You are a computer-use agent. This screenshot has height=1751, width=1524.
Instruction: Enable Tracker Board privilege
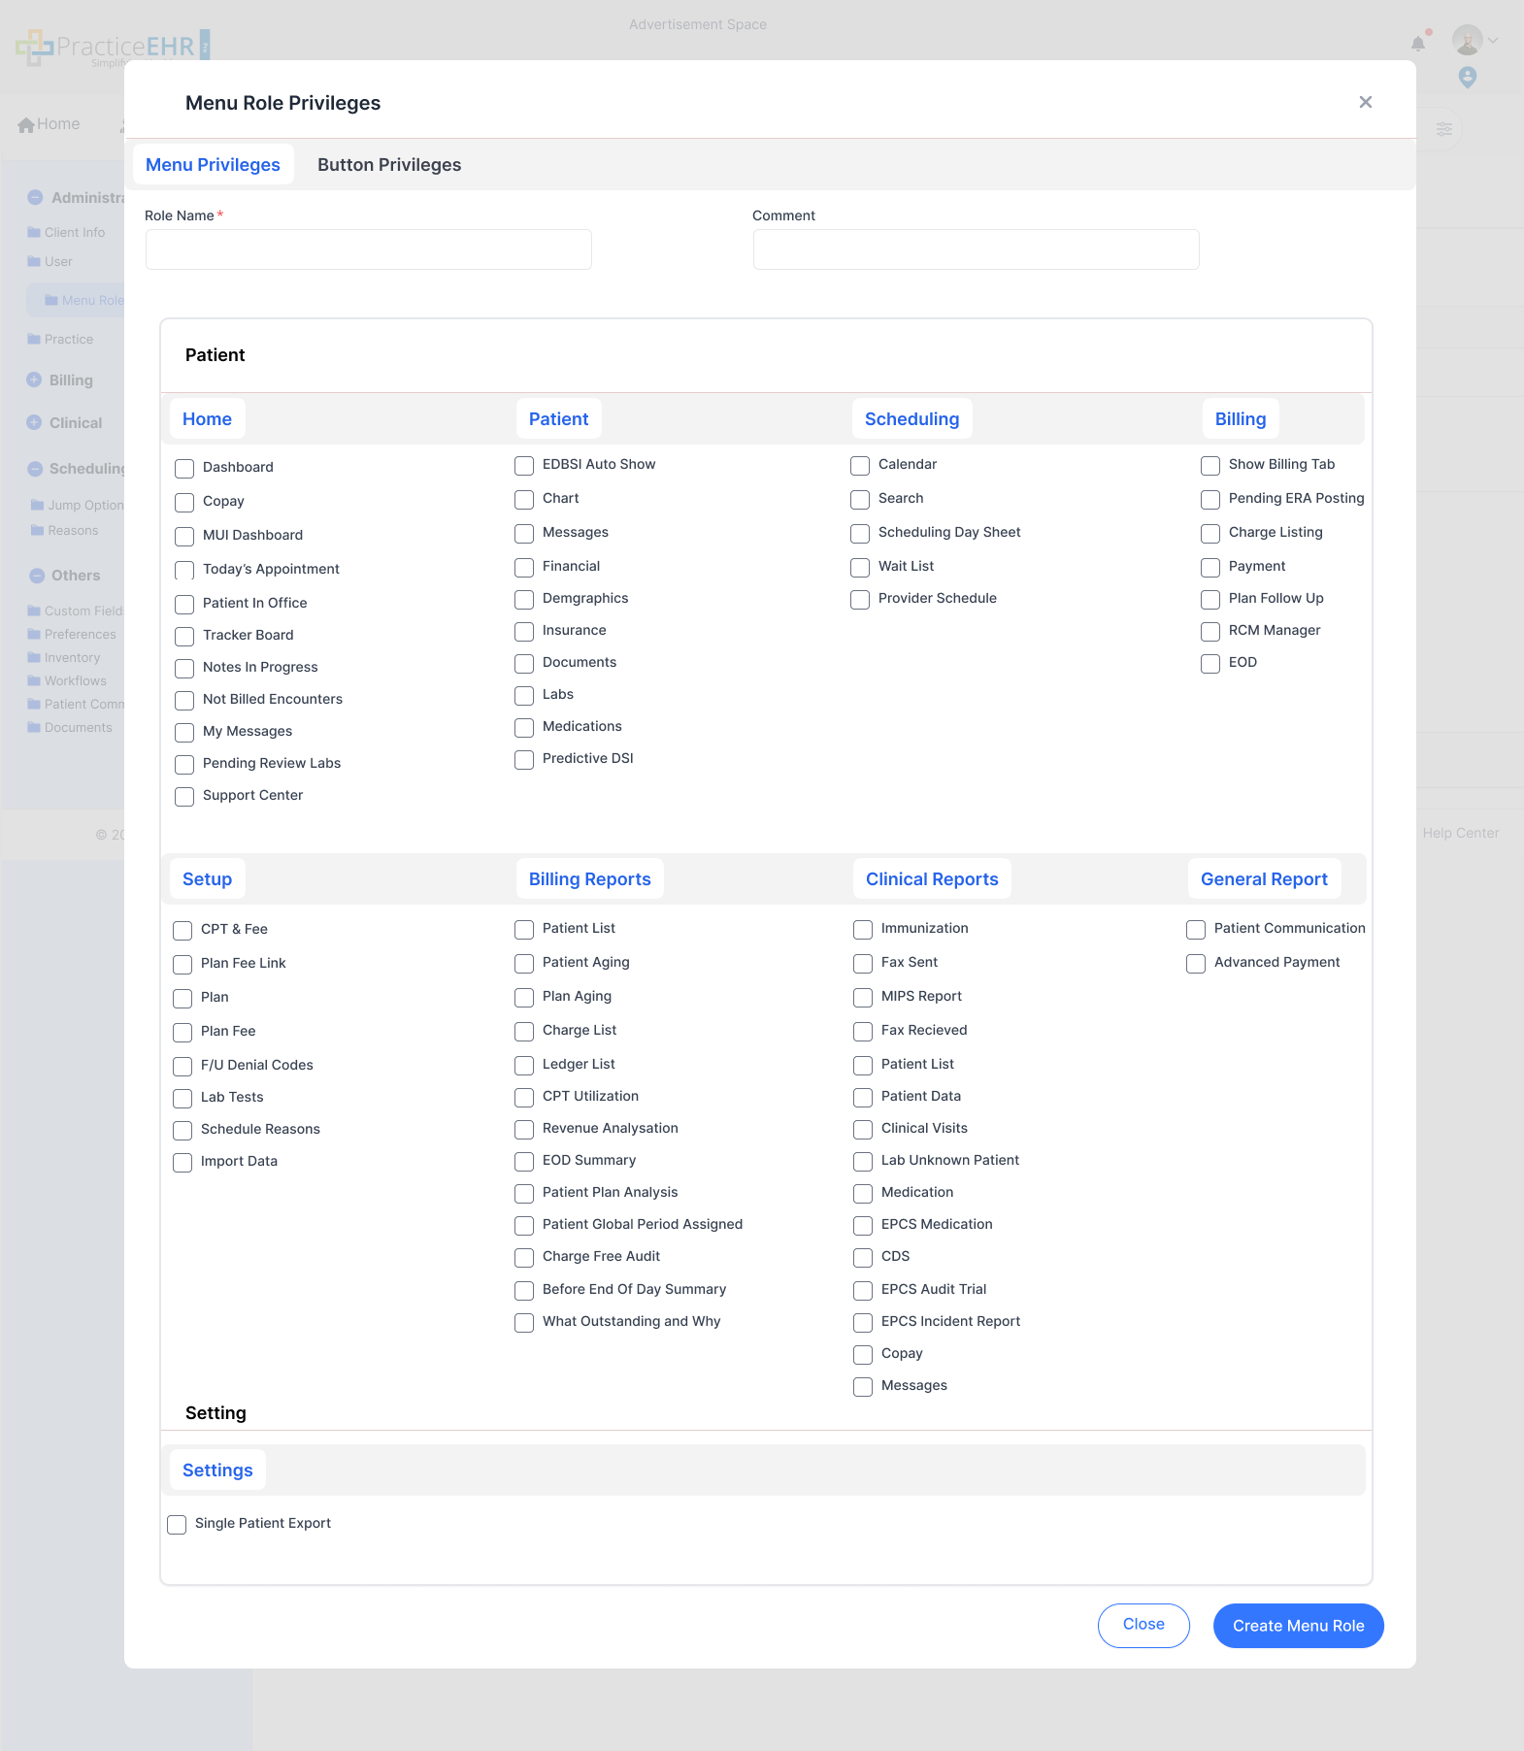point(184,637)
